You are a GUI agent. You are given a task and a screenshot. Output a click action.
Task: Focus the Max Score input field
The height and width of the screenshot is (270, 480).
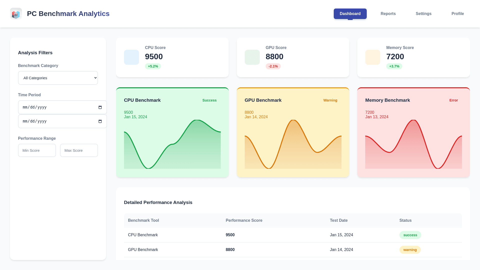tap(79, 150)
